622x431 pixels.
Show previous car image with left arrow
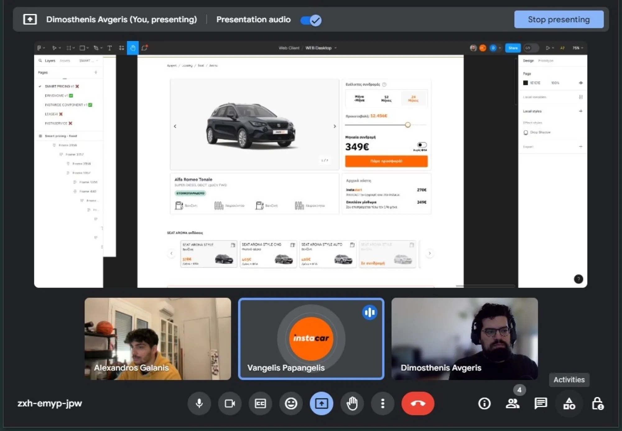tap(175, 126)
